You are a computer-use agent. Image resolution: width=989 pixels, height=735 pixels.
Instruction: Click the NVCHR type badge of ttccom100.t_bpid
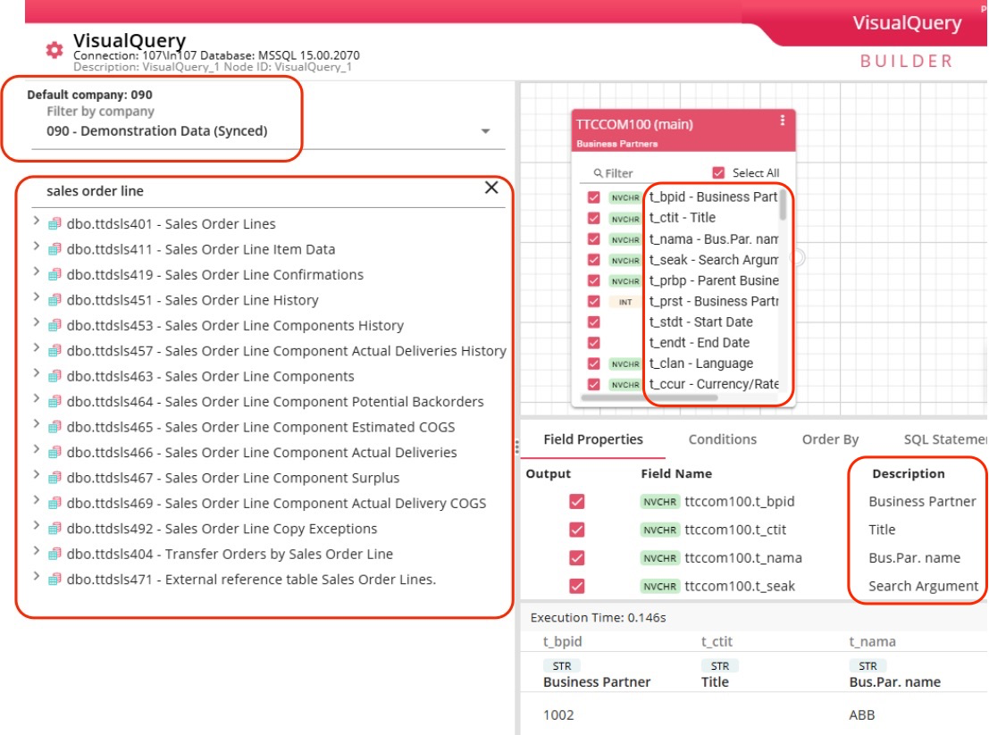(659, 502)
